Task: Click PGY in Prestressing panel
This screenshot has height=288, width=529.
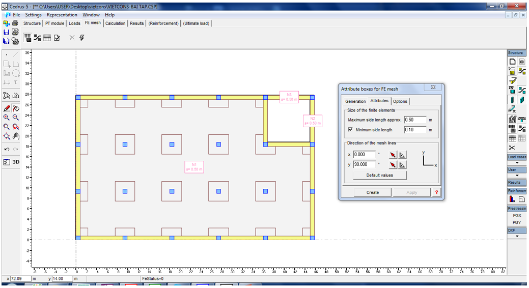Action: 517,222
